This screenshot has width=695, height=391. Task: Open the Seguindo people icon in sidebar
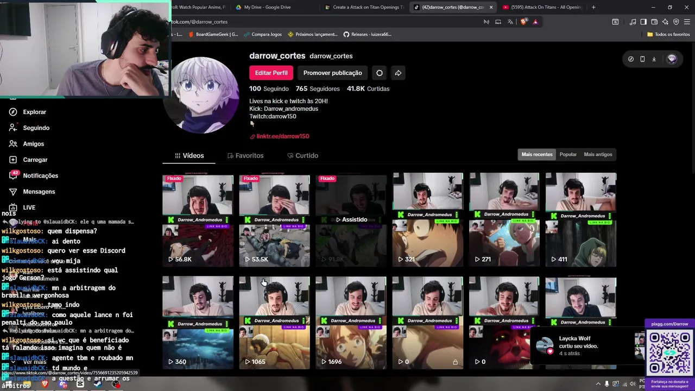(13, 128)
